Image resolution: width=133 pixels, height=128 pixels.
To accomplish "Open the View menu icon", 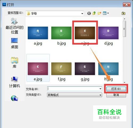I will click(106, 13).
